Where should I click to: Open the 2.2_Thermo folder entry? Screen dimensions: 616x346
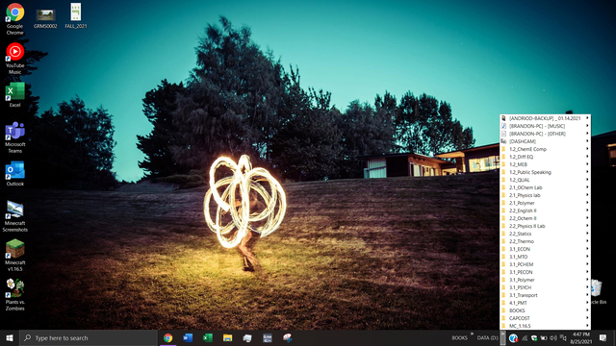[x=545, y=241]
